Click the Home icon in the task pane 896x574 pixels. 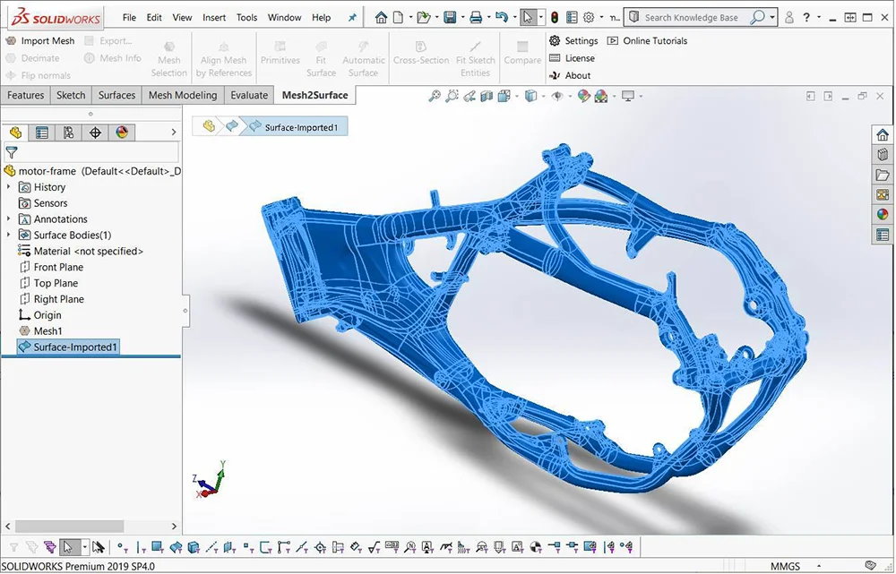pos(883,134)
